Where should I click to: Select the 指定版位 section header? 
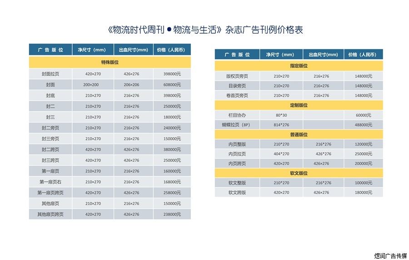pyautogui.click(x=299, y=66)
